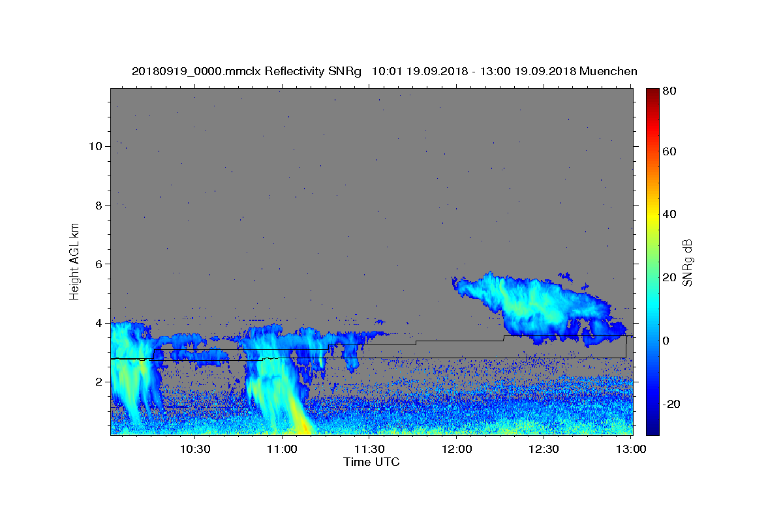Click the 12:30 time tick label
This screenshot has width=783, height=522.
click(544, 450)
